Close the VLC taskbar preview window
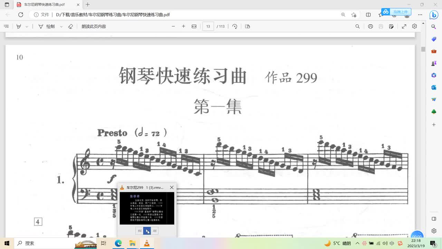Viewport: 442px width, 249px height. pyautogui.click(x=172, y=187)
